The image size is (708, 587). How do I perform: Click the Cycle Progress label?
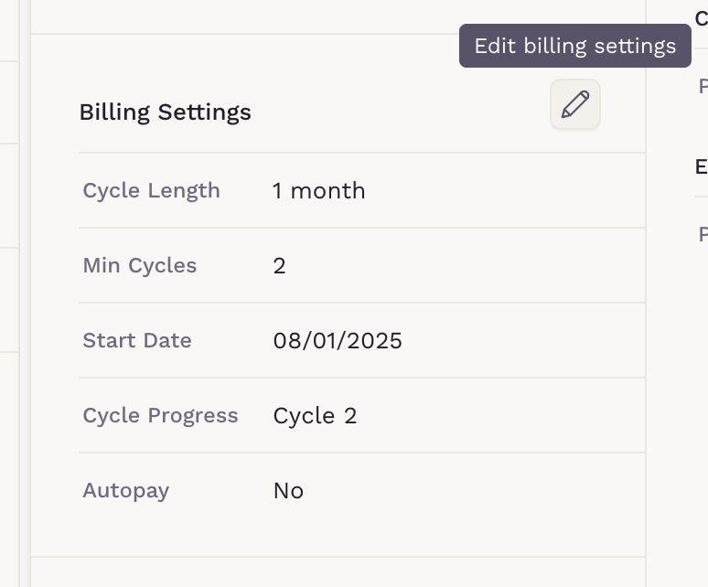160,415
